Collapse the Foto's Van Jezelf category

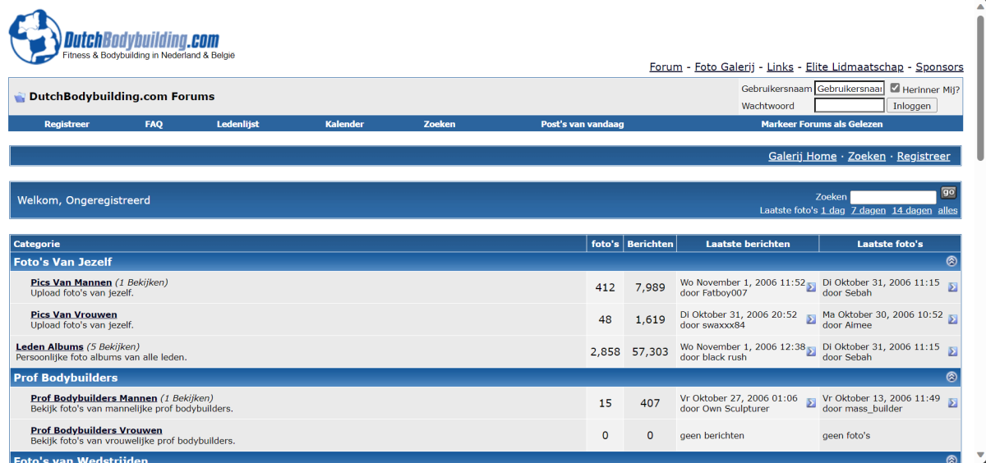pyautogui.click(x=951, y=262)
